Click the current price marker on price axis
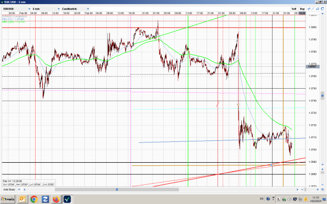 coord(312,66)
